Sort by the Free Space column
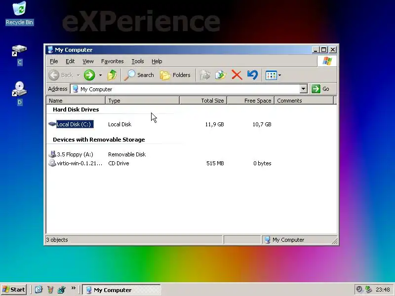 251,101
